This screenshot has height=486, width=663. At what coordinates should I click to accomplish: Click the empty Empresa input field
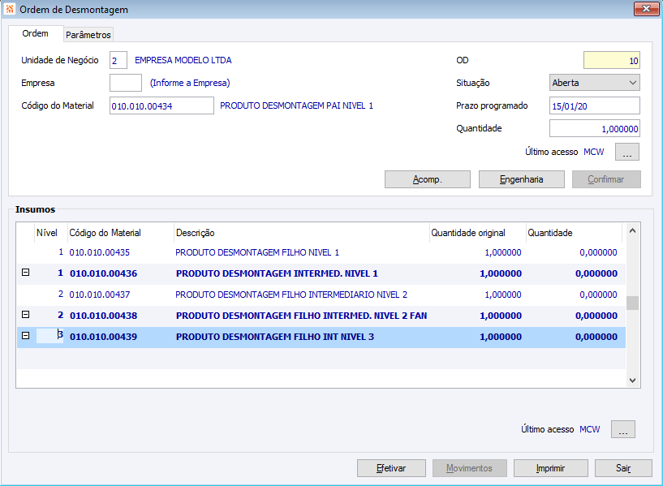tap(126, 83)
